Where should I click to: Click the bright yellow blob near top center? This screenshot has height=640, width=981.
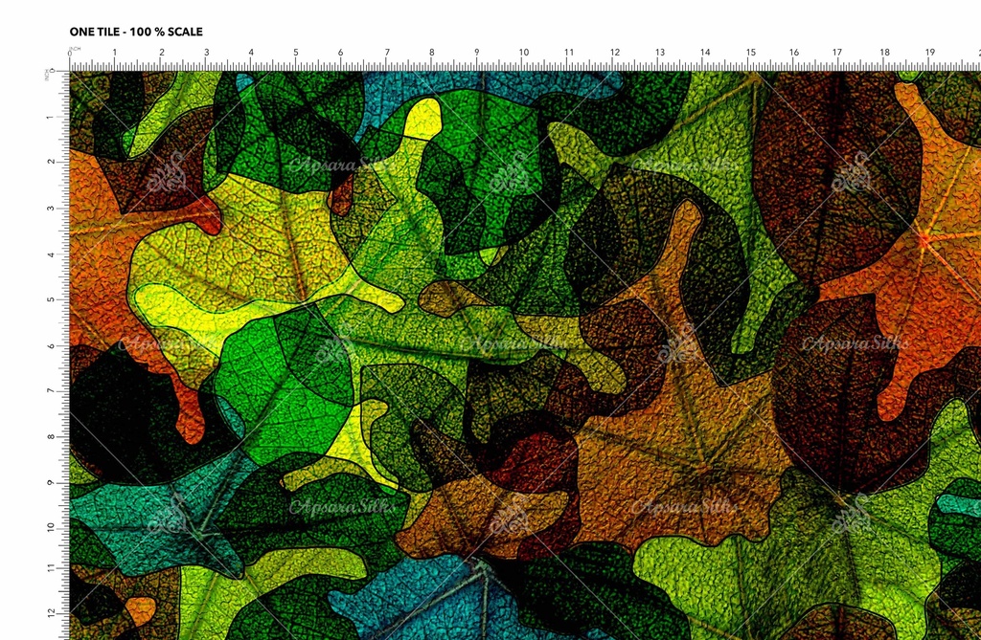click(422, 121)
